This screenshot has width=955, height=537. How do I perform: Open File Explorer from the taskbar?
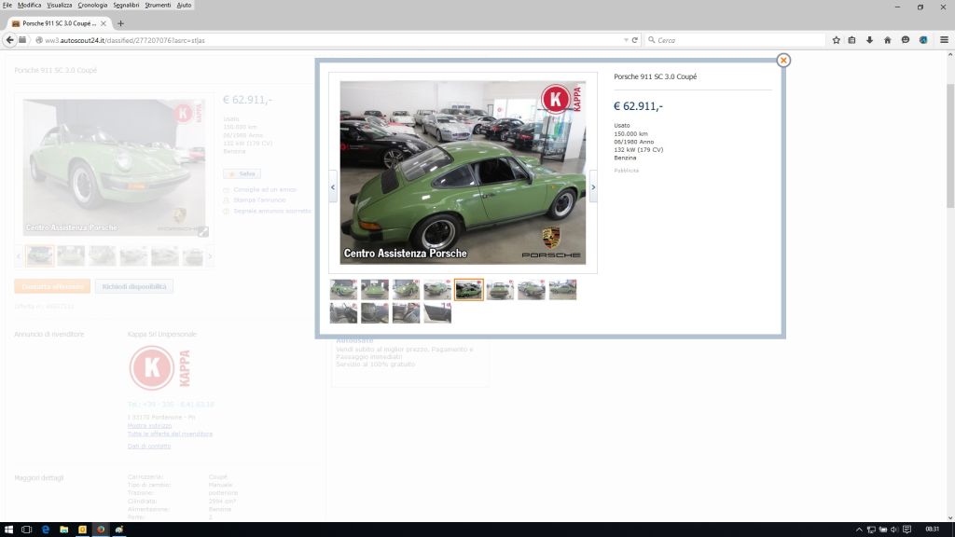[x=64, y=530]
